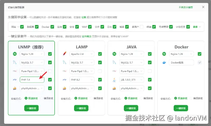The width and height of the screenshot is (211, 126).
Task: Uncheck the Docker menu checkbox
Action: click(52, 27)
